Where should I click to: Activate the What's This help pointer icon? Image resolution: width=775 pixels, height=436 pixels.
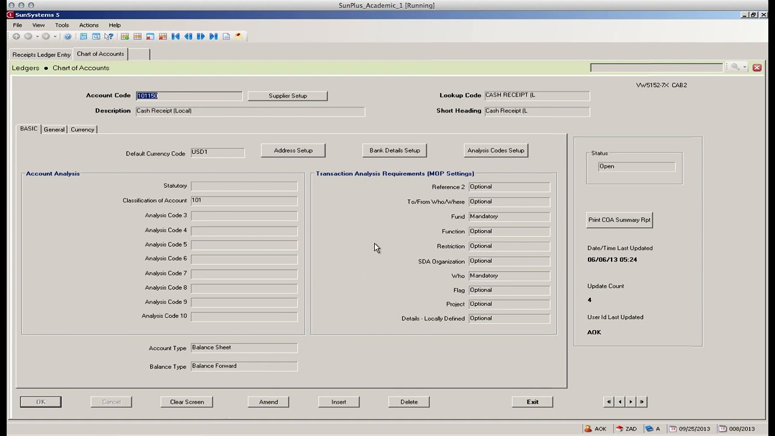pos(109,36)
